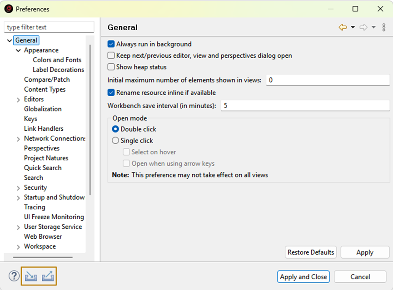Click the Import preferences icon
Screen dimensions: 393x290
(x=30, y=276)
